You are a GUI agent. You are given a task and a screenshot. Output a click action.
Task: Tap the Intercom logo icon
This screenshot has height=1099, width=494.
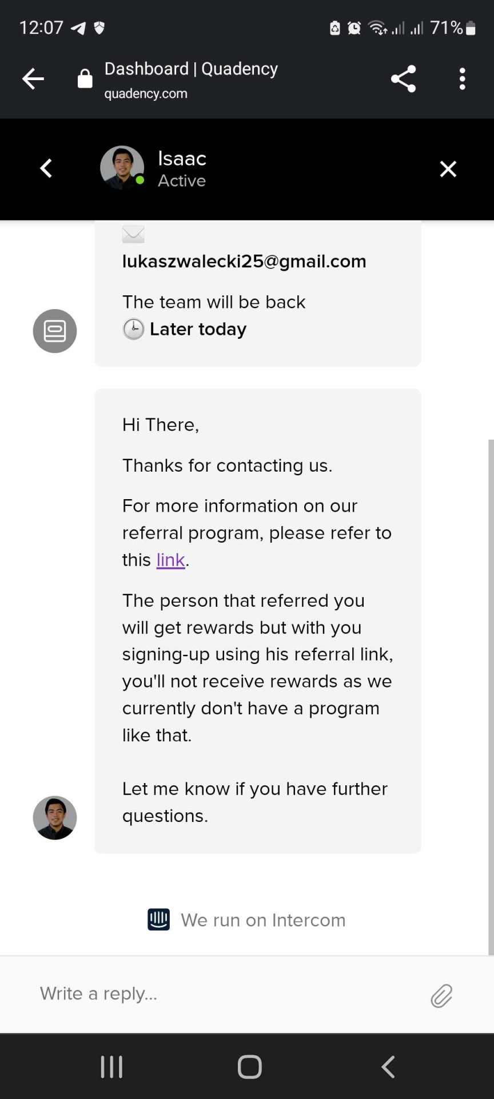point(158,920)
